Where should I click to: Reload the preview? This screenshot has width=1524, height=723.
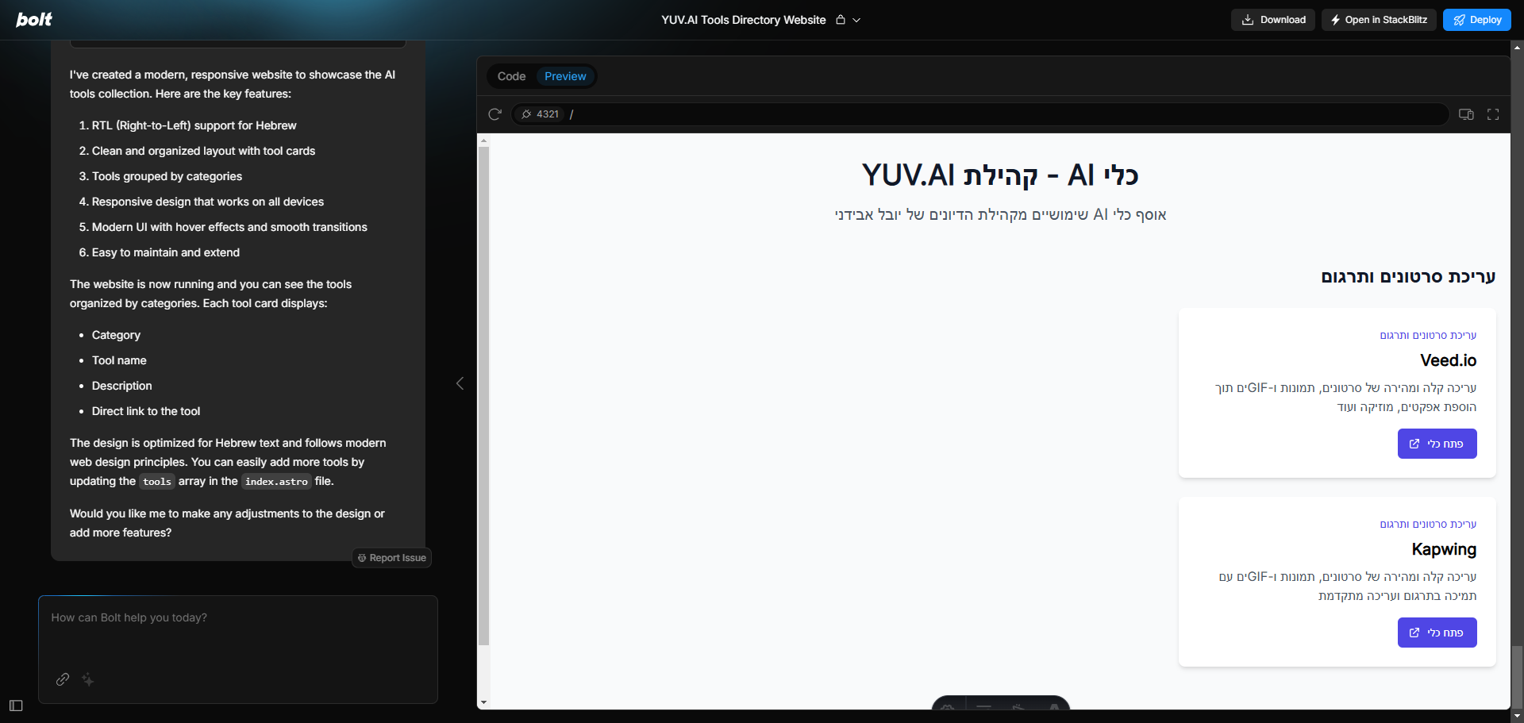point(495,114)
